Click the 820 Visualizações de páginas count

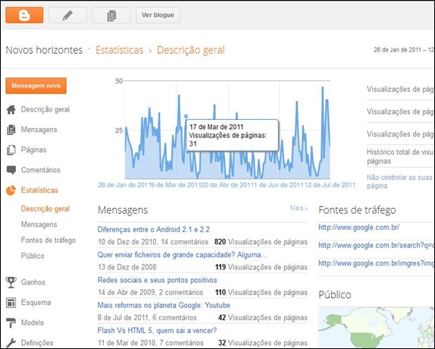(261, 242)
